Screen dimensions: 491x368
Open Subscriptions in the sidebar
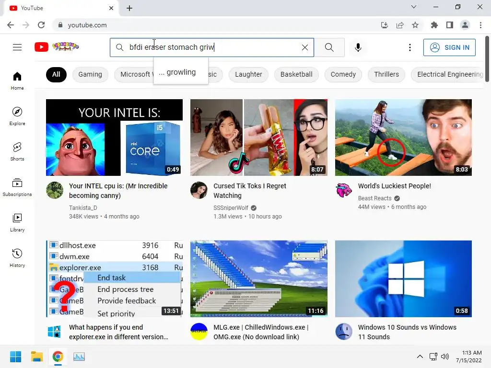point(17,187)
